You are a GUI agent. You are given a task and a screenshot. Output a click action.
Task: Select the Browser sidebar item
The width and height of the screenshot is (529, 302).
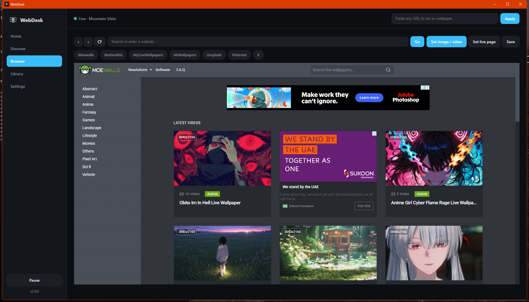pyautogui.click(x=34, y=61)
